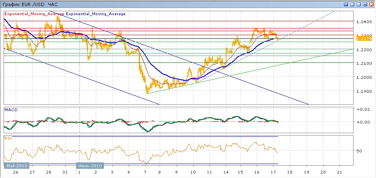Select the RSI indicator label
376x178 pixels.
click(8, 138)
